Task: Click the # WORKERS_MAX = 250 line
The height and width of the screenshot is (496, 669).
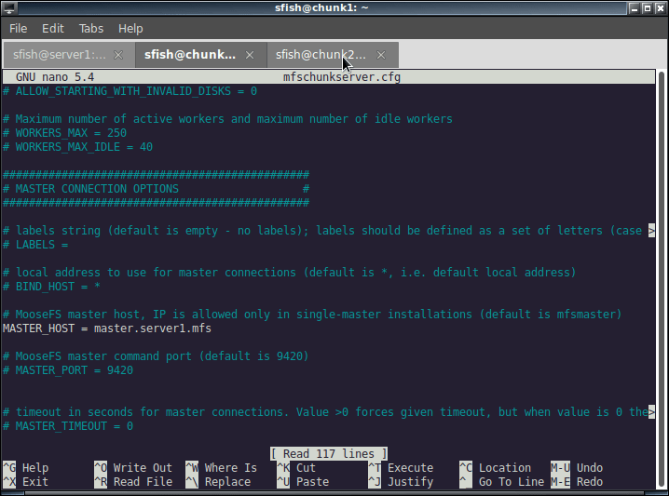Action: 65,133
